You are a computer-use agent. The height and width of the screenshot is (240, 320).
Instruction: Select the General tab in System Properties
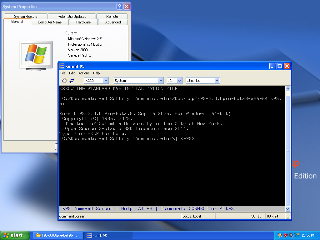pos(17,22)
